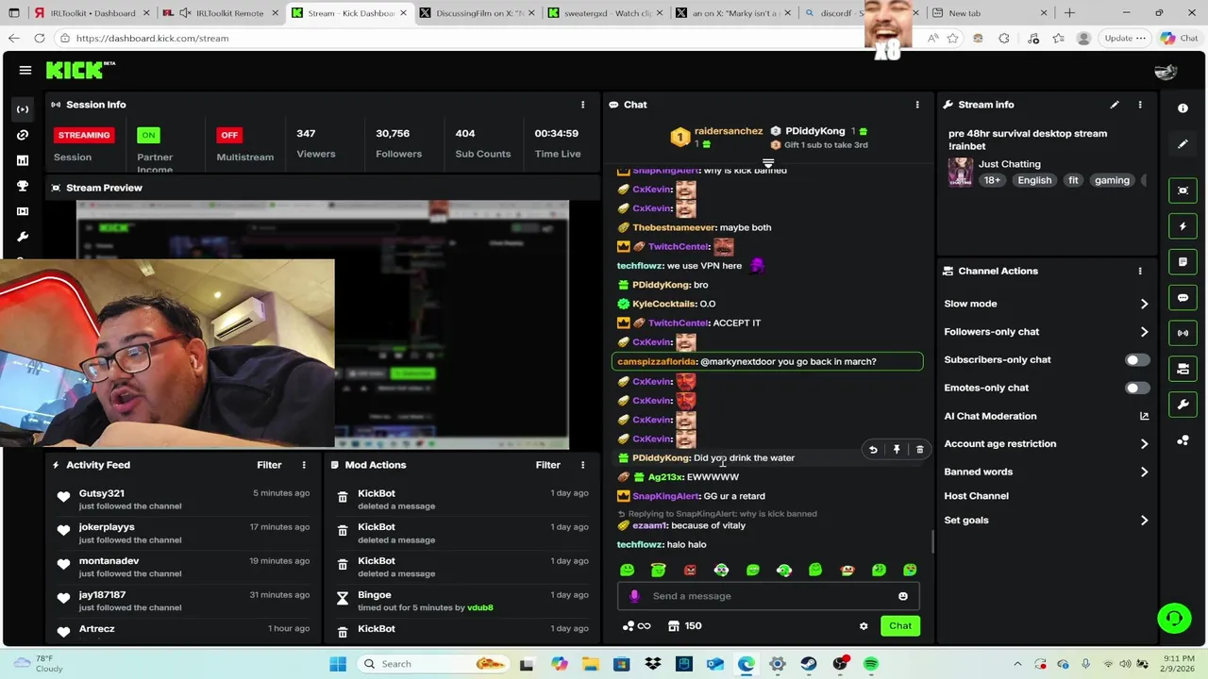Open the emoji picker in the message box
The image size is (1208, 679).
click(x=903, y=596)
